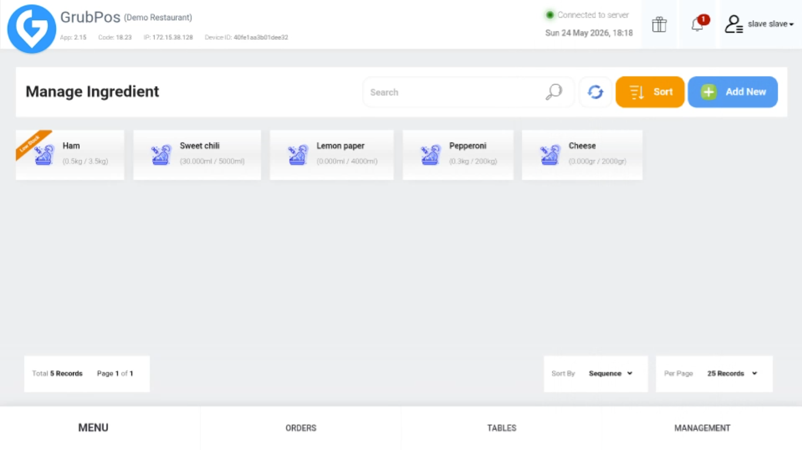
Task: Open the TABLES tab
Action: pos(502,428)
